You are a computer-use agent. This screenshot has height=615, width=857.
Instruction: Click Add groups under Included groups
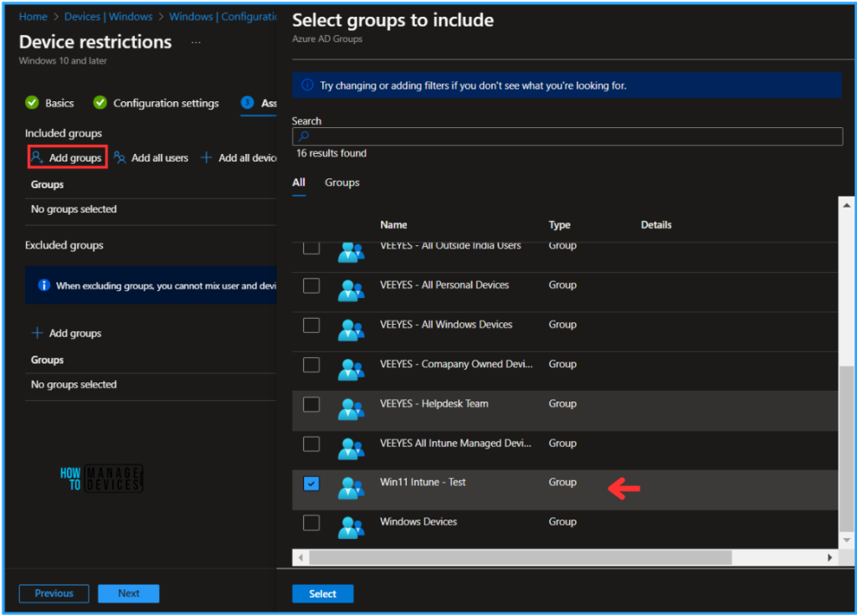67,157
